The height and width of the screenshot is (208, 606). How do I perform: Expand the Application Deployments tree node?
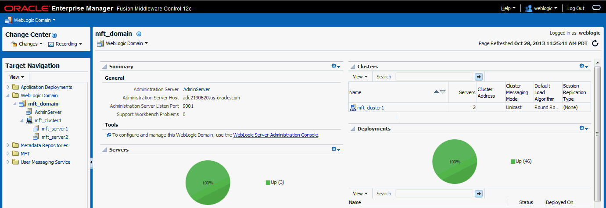pyautogui.click(x=7, y=87)
